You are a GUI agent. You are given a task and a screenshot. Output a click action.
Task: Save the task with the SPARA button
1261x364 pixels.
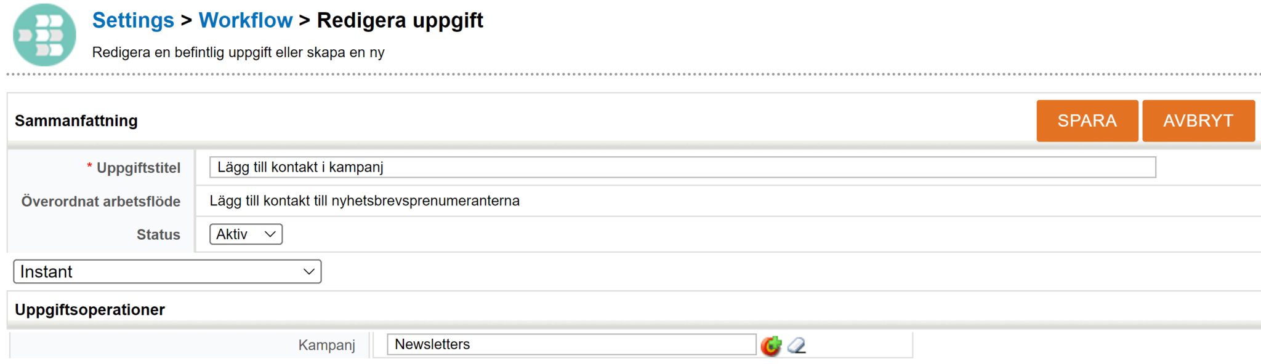pyautogui.click(x=1087, y=121)
